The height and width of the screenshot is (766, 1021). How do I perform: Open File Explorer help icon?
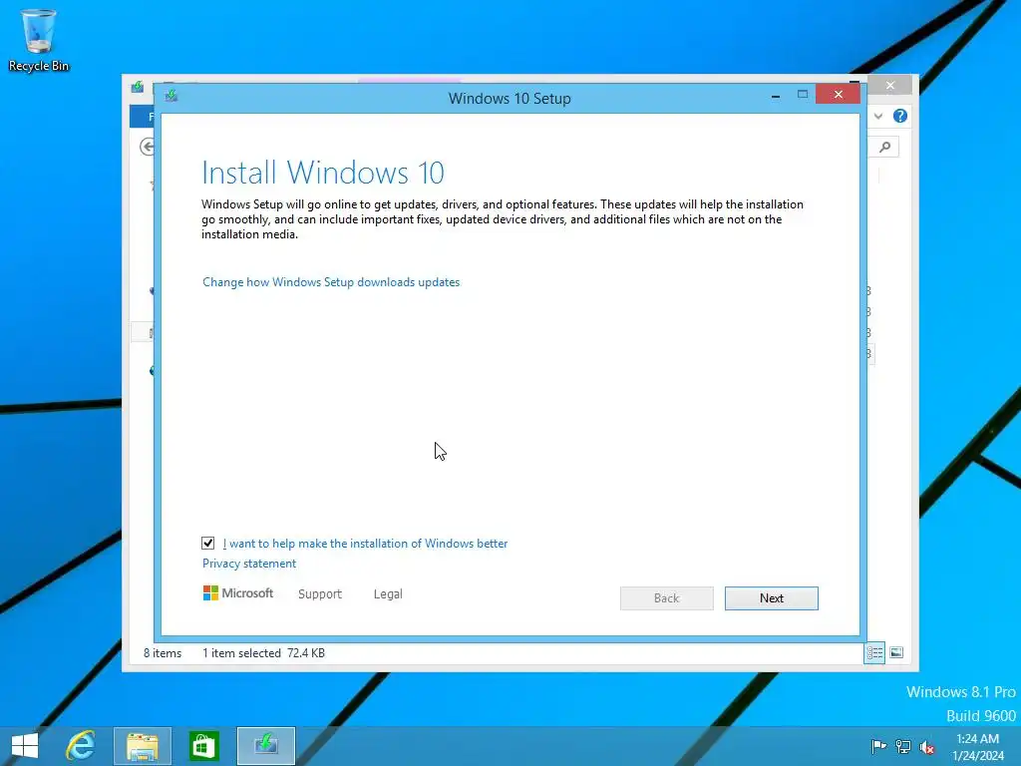point(900,116)
